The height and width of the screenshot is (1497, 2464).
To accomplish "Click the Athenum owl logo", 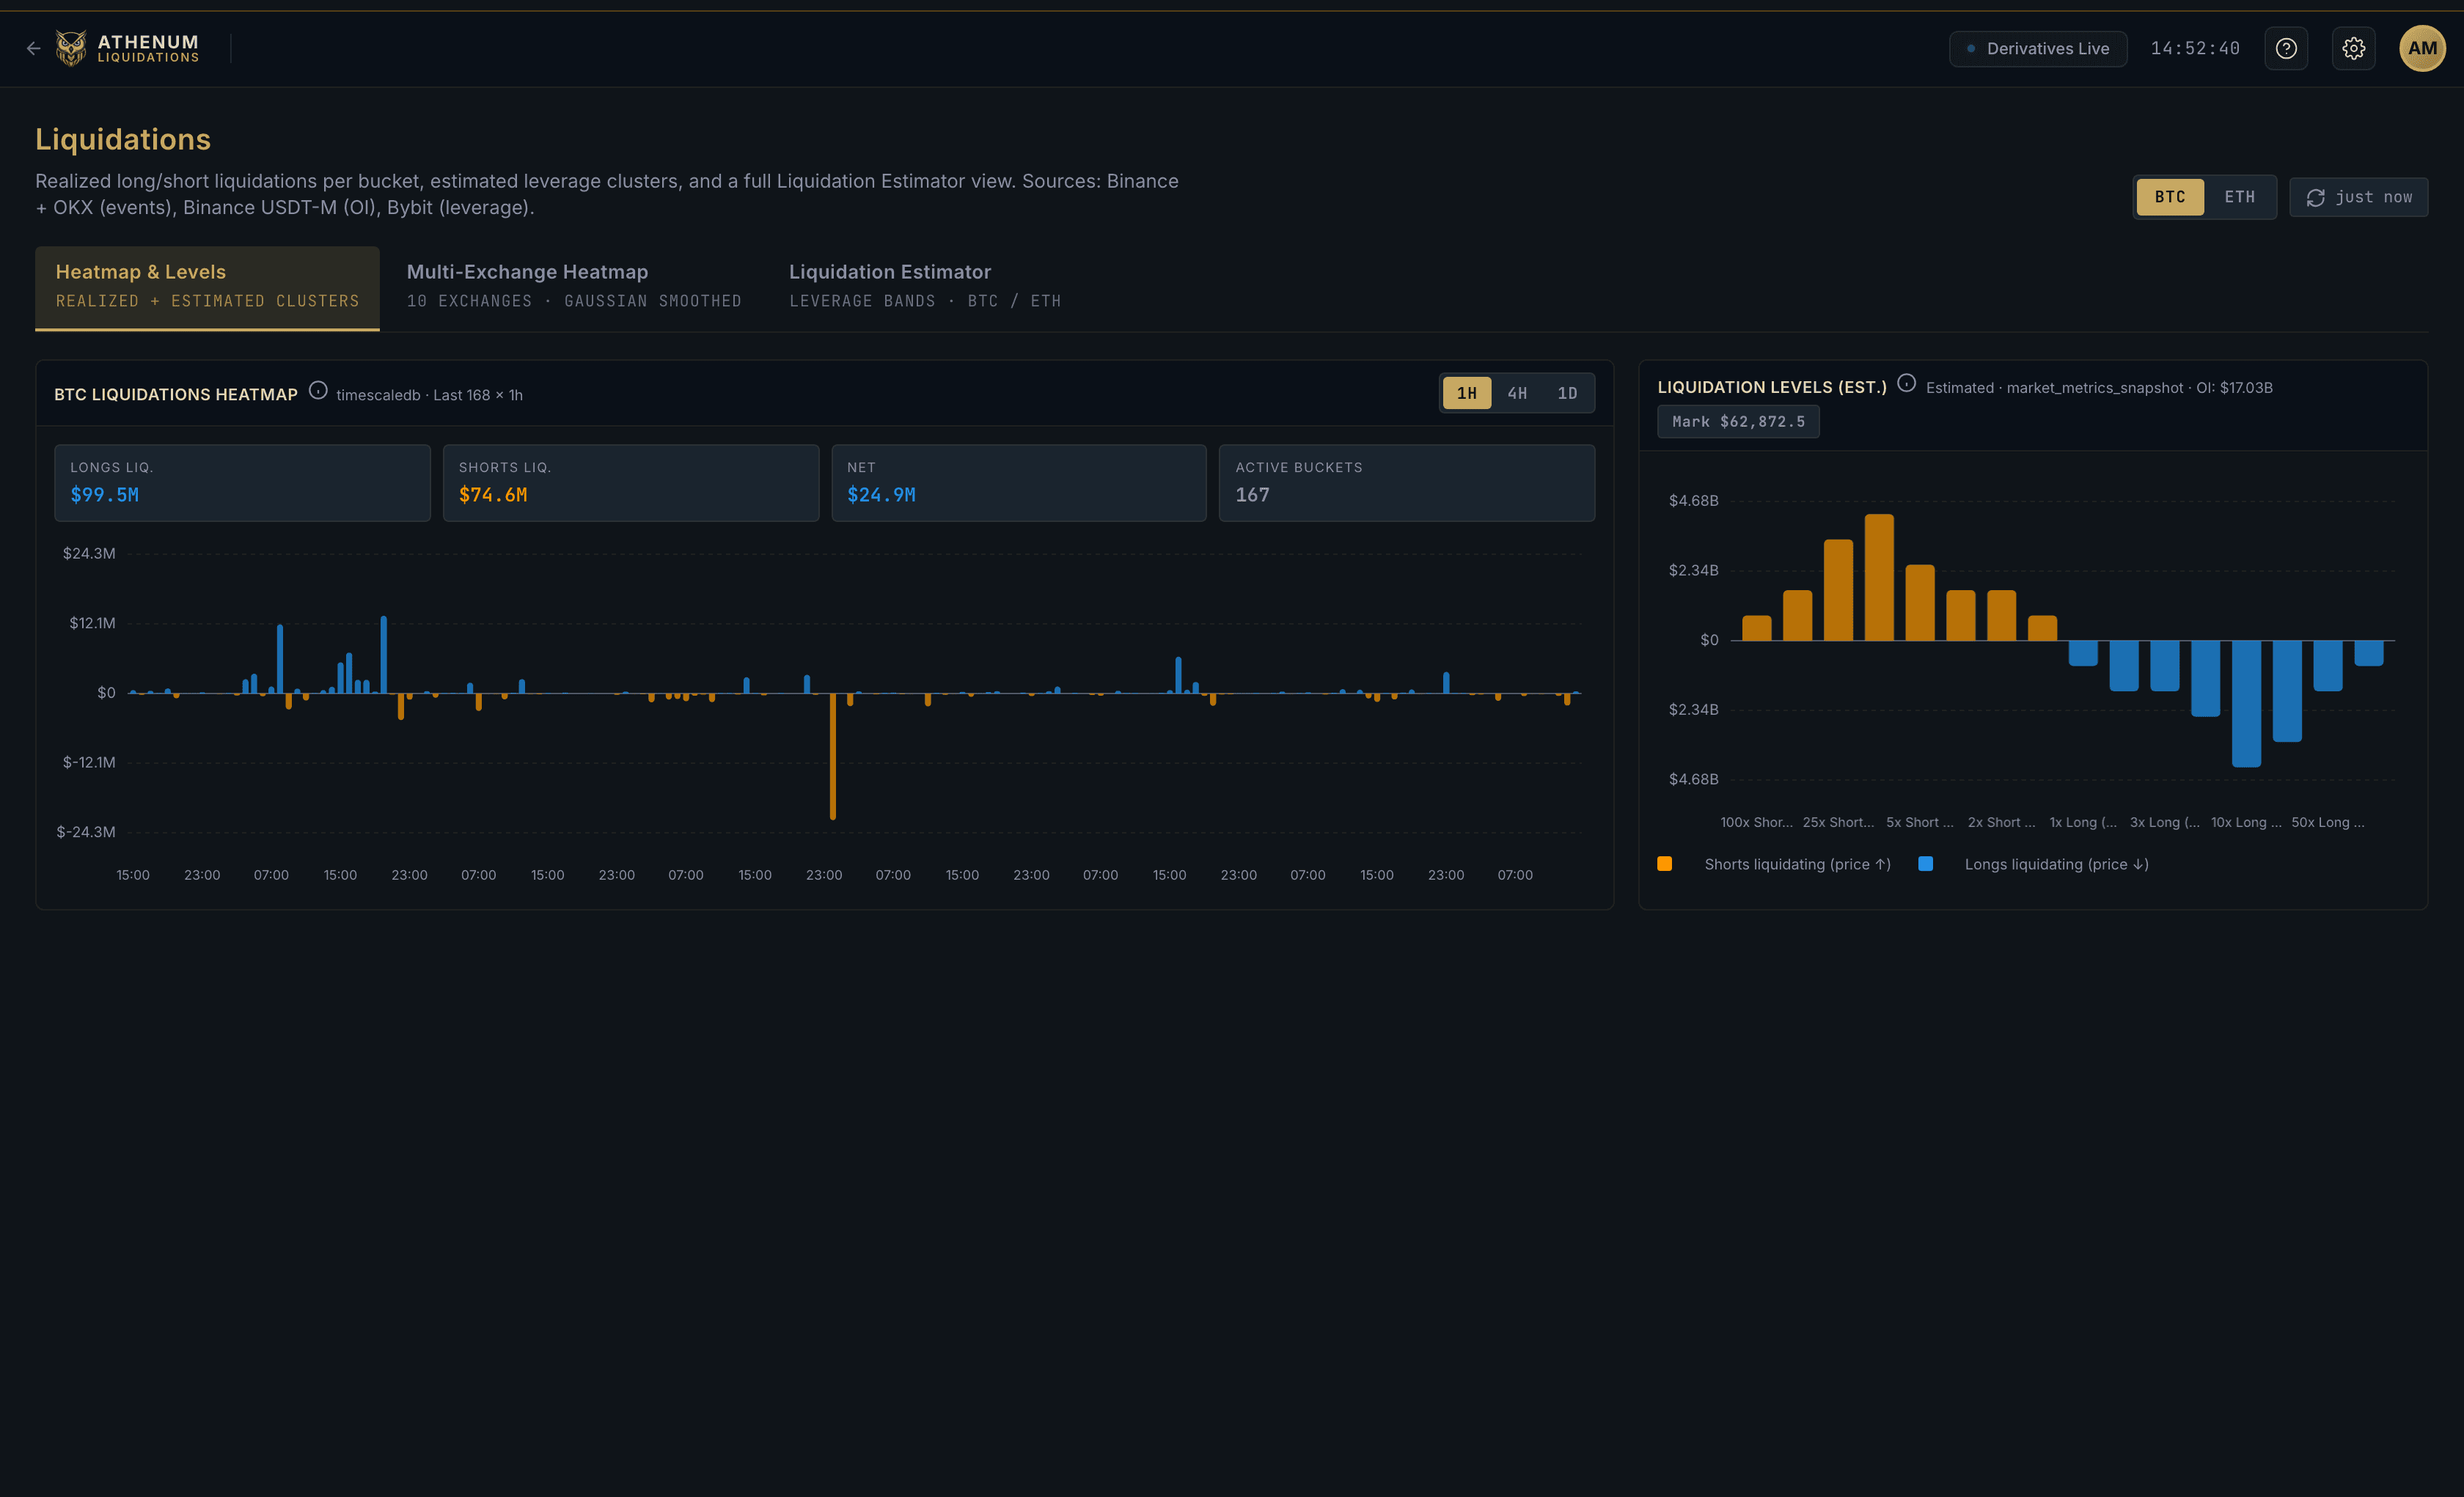I will click(71, 48).
